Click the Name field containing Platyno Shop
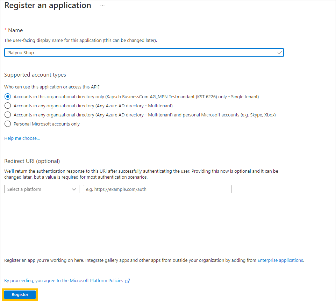 [x=144, y=52]
